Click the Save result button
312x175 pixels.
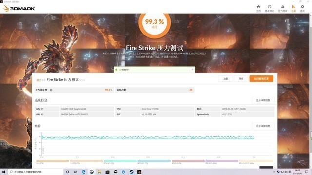click(241, 79)
